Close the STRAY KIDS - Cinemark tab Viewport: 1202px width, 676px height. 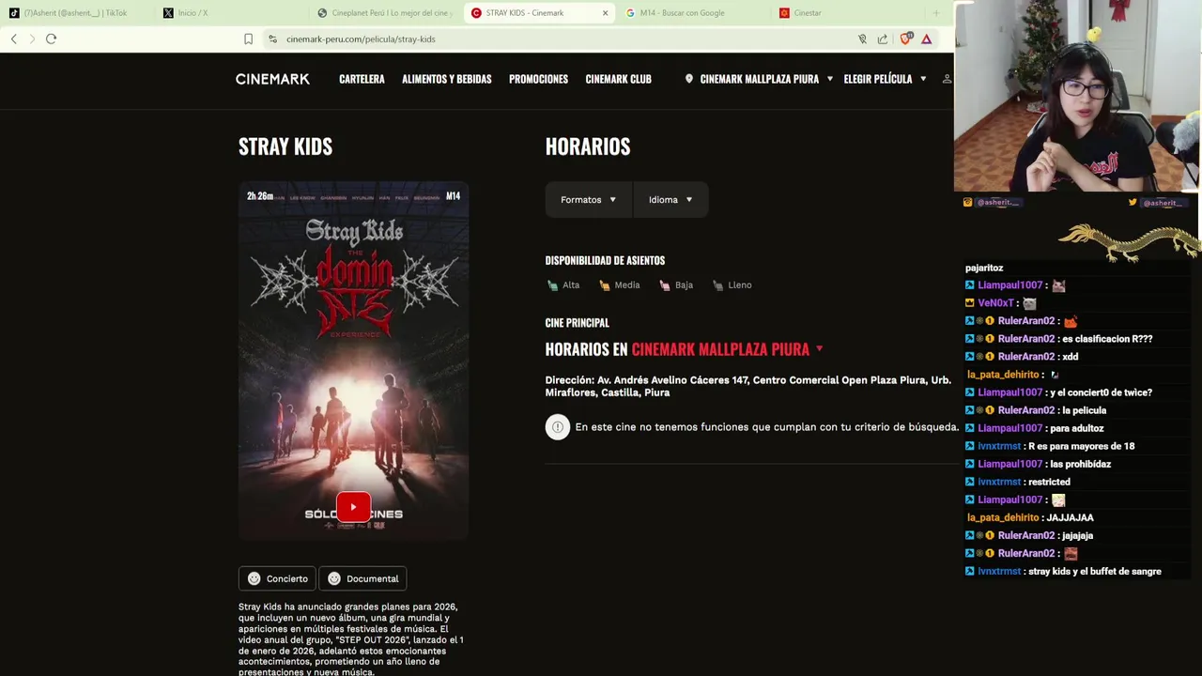tap(605, 13)
